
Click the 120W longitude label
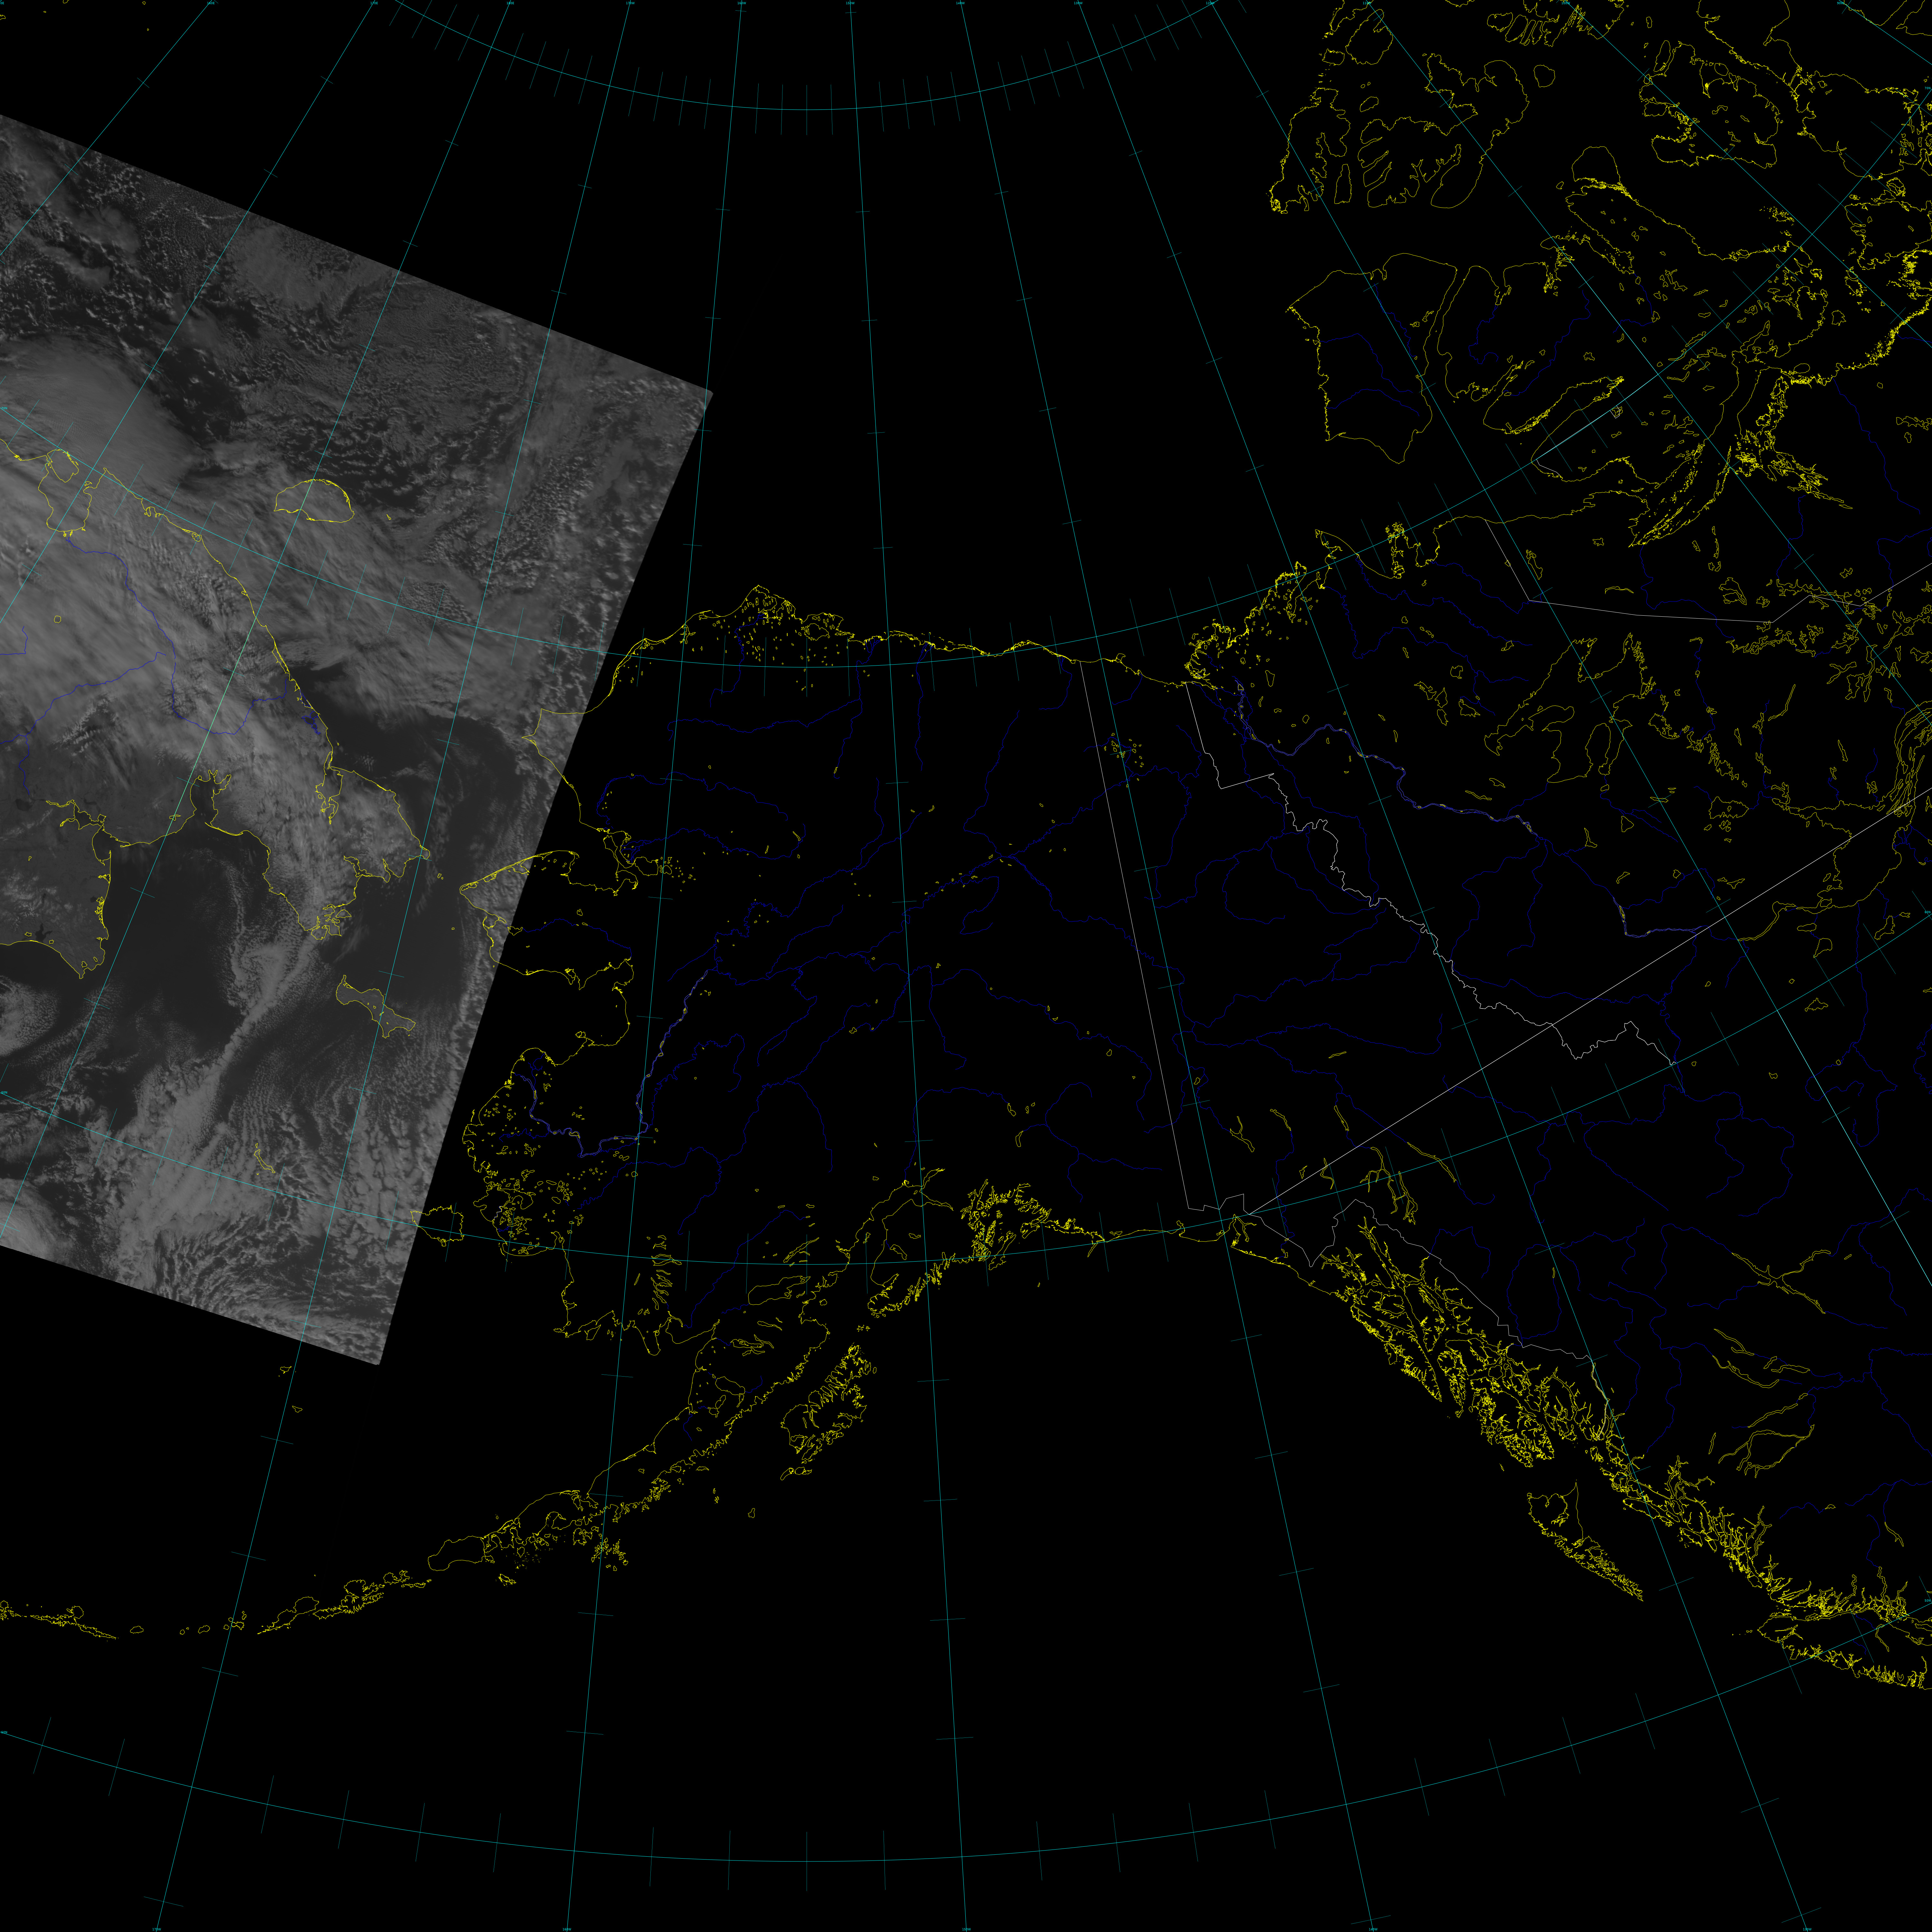(1210, 3)
